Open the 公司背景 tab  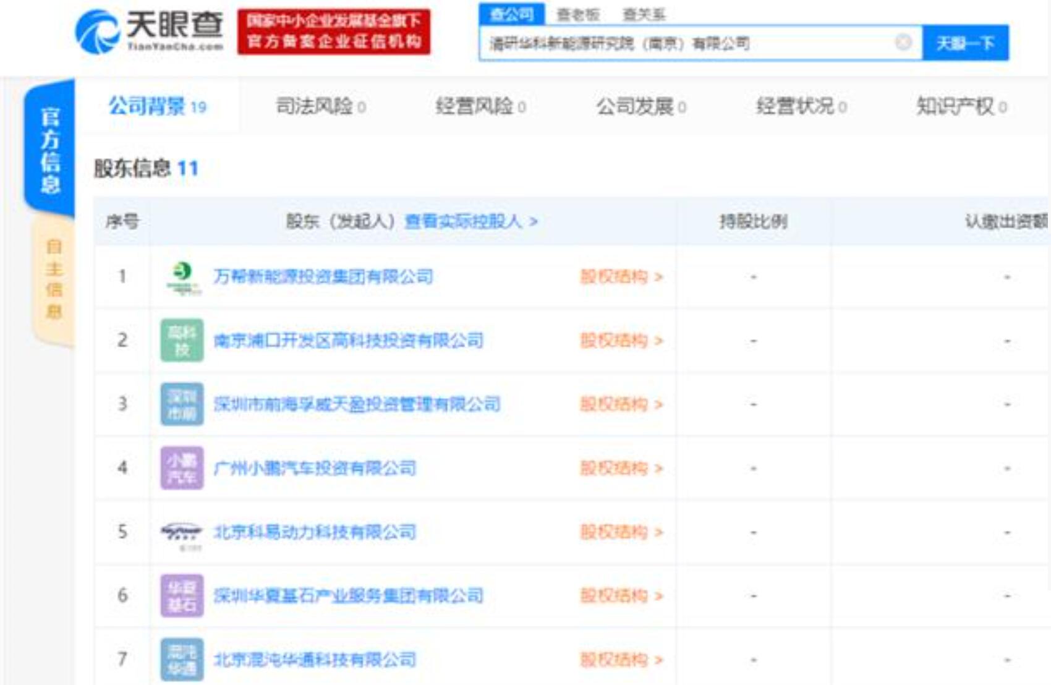coord(158,106)
